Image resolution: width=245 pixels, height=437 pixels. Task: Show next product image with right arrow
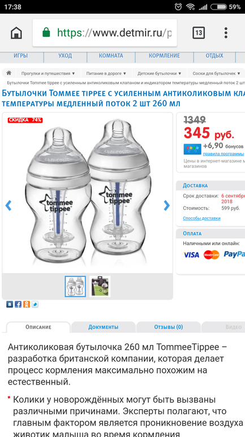coord(167,205)
